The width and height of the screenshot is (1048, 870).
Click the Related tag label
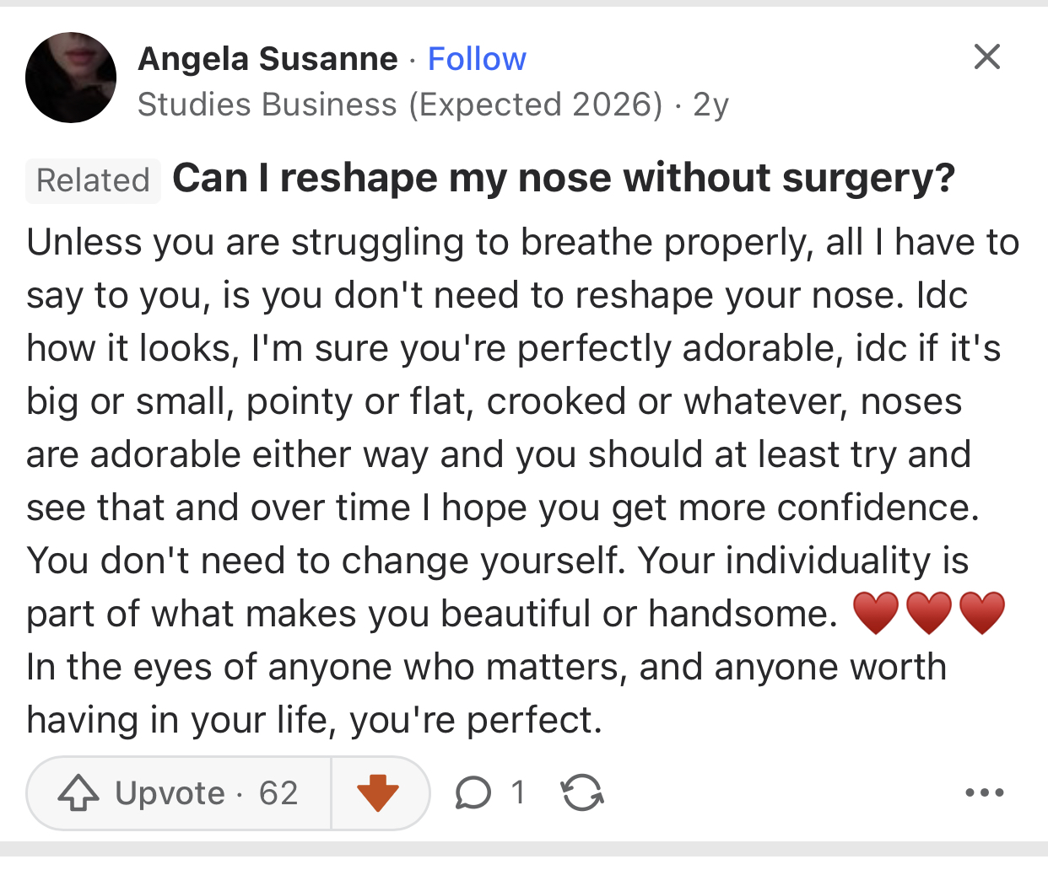click(93, 180)
